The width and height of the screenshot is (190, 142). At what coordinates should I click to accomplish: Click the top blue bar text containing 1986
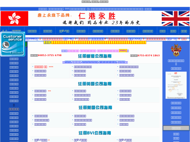(x=95, y=9)
